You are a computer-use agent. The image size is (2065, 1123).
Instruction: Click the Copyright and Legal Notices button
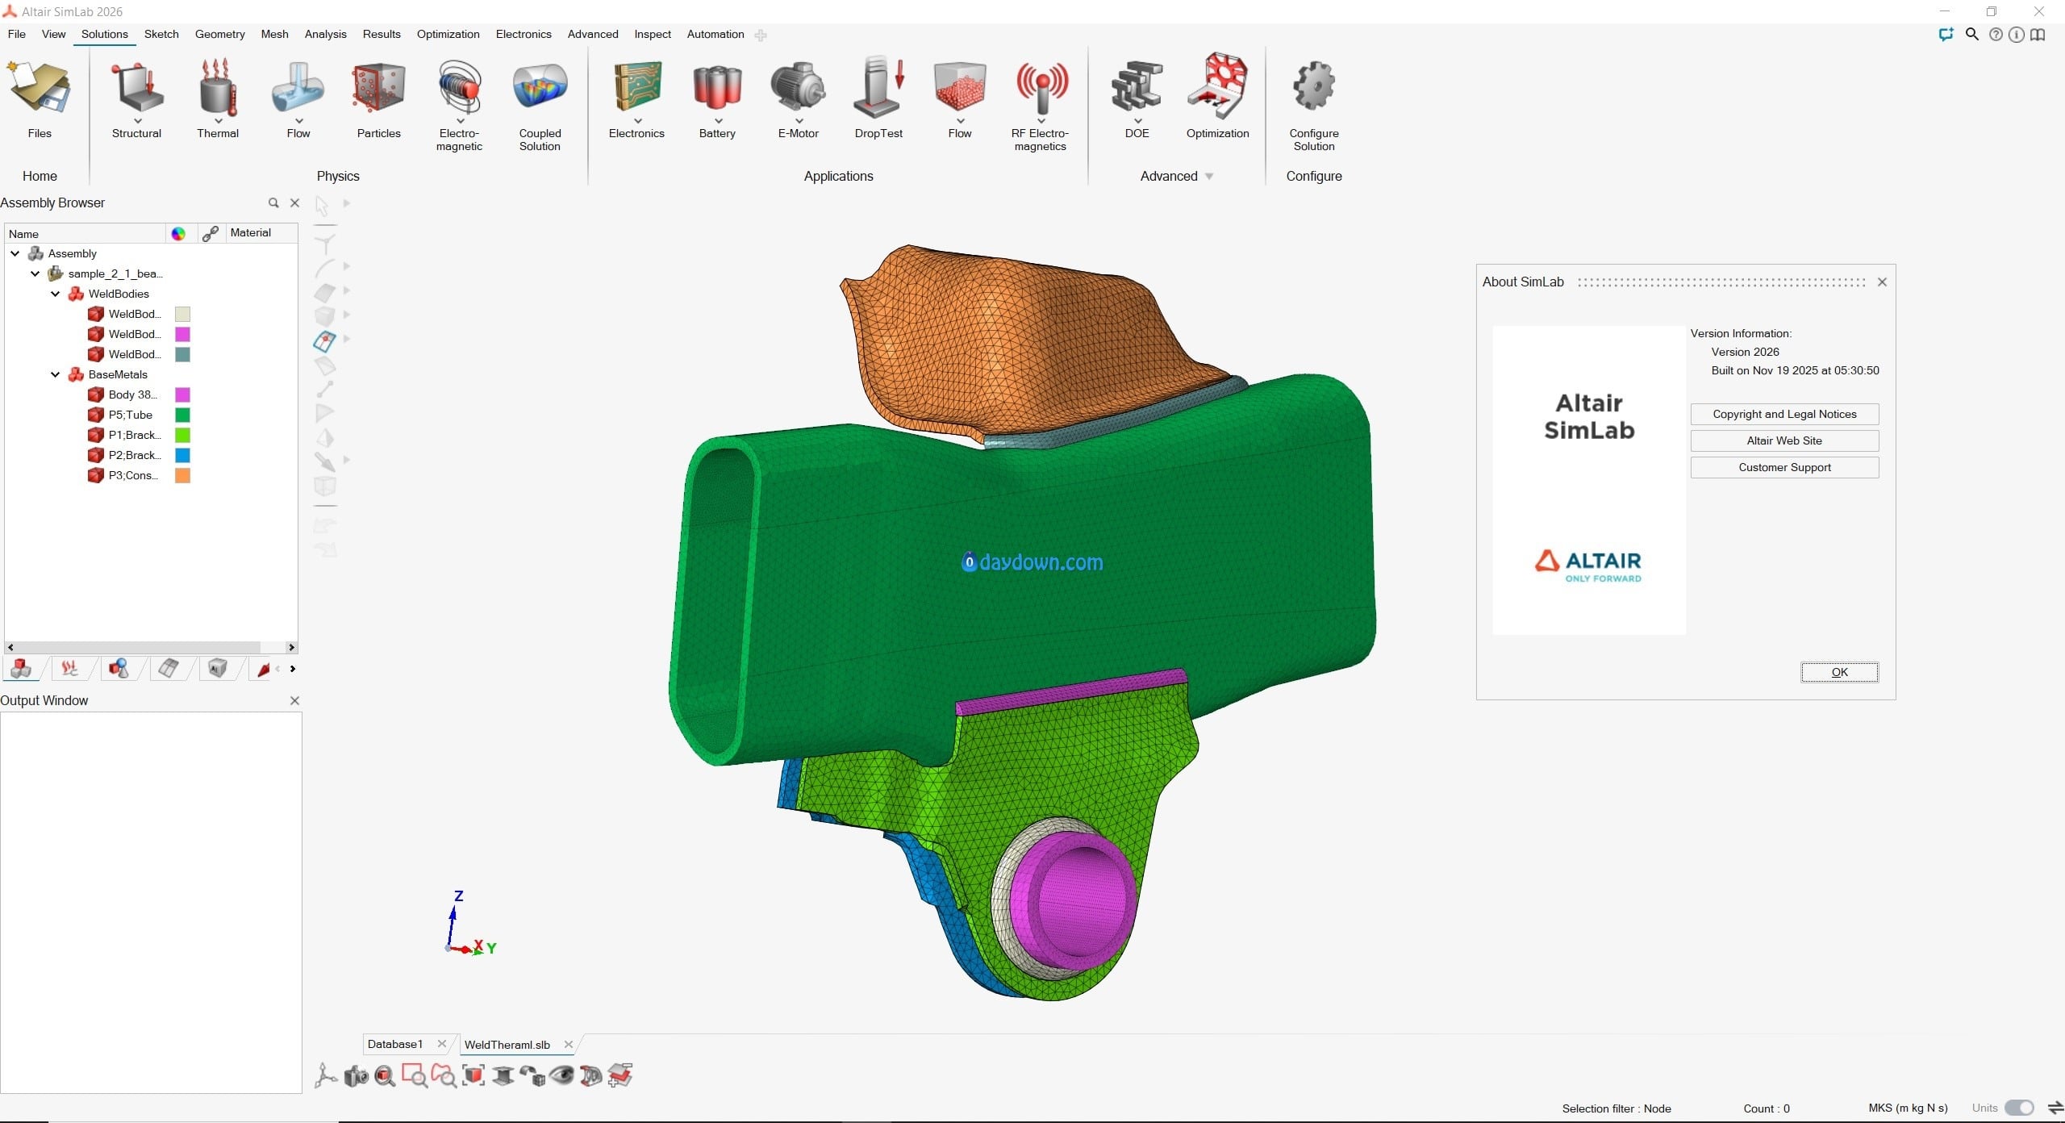(1783, 414)
